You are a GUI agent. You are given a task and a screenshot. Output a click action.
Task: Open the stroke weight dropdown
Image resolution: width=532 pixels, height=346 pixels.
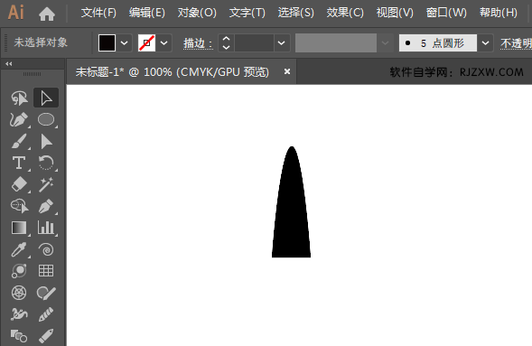282,43
